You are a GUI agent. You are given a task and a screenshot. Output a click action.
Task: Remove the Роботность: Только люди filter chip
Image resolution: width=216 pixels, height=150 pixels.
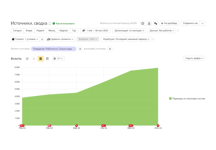(x=74, y=49)
